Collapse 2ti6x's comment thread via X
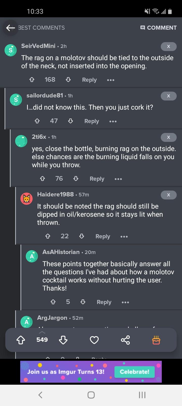This screenshot has height=406, width=182. (169, 137)
